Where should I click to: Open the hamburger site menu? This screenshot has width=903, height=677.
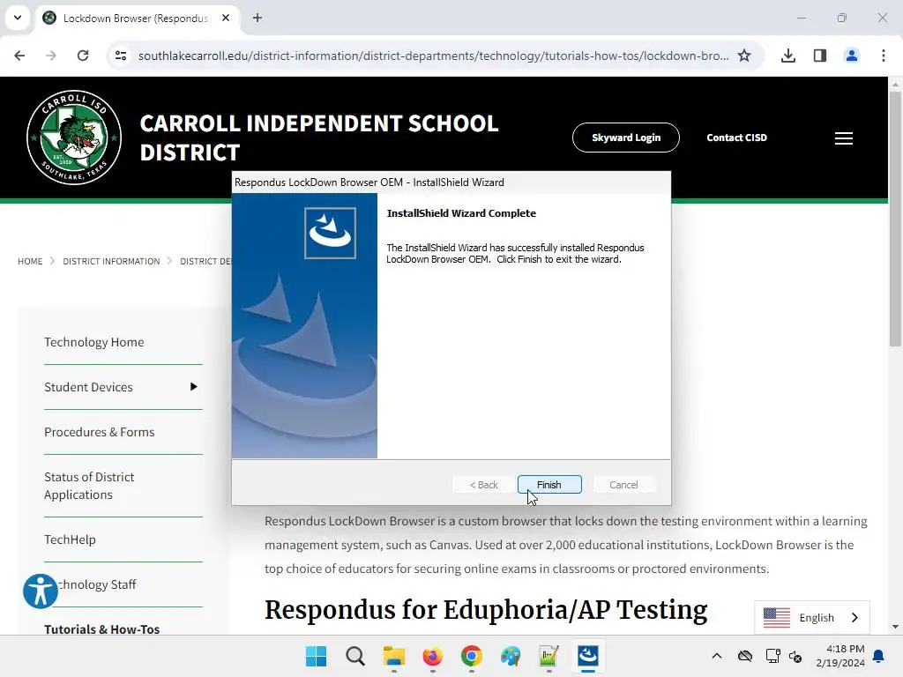(x=844, y=138)
